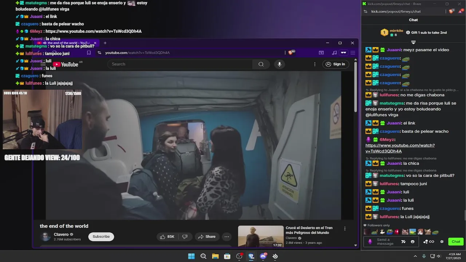Click the YouTube video player area
466x262 pixels.
[x=193, y=146]
